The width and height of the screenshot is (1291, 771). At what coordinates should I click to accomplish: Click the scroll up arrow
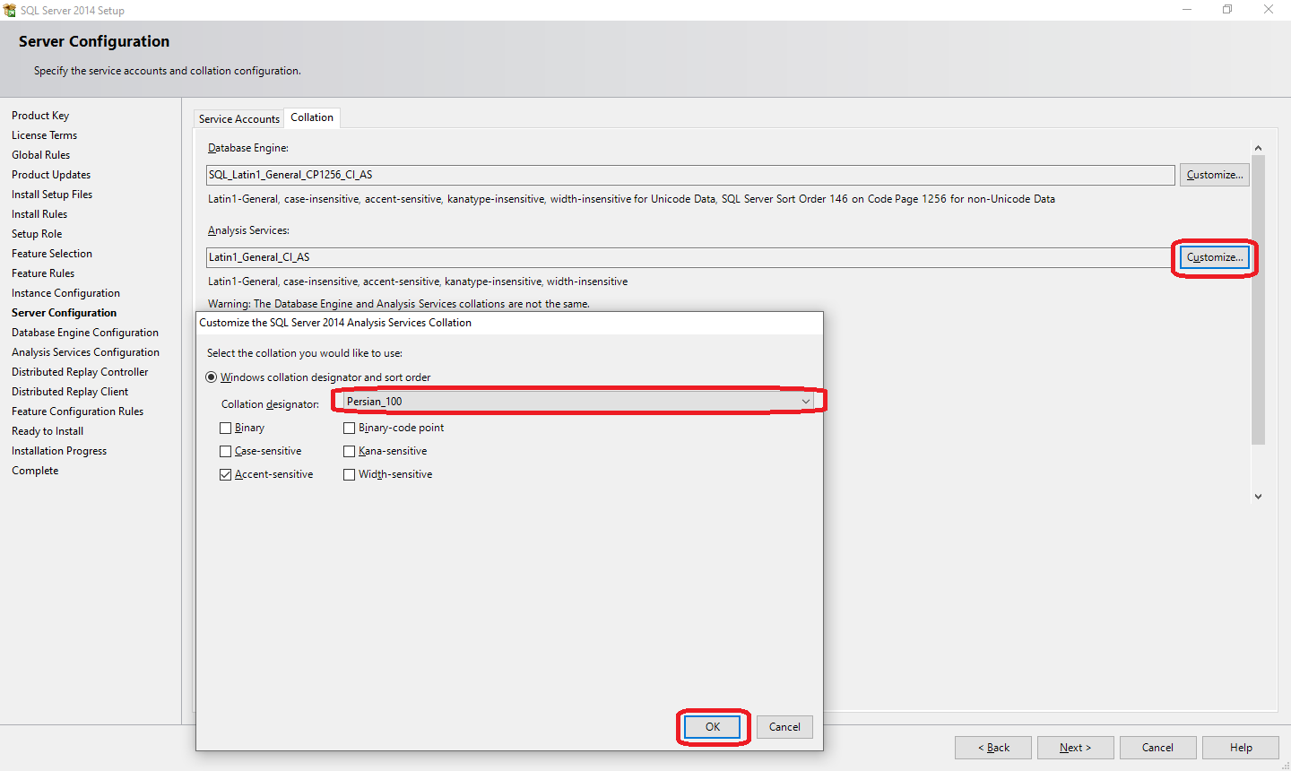click(1258, 148)
